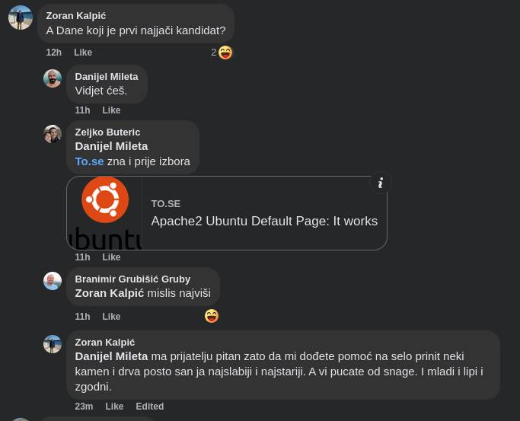Like Branimir Grubišić Gruby's comment
This screenshot has height=421, width=520.
tap(111, 317)
